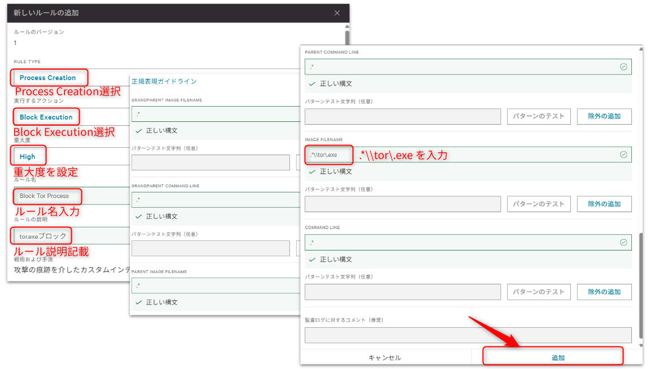Click the checkmark icon in Parent Command Line
This screenshot has width=650, height=369.
click(623, 67)
